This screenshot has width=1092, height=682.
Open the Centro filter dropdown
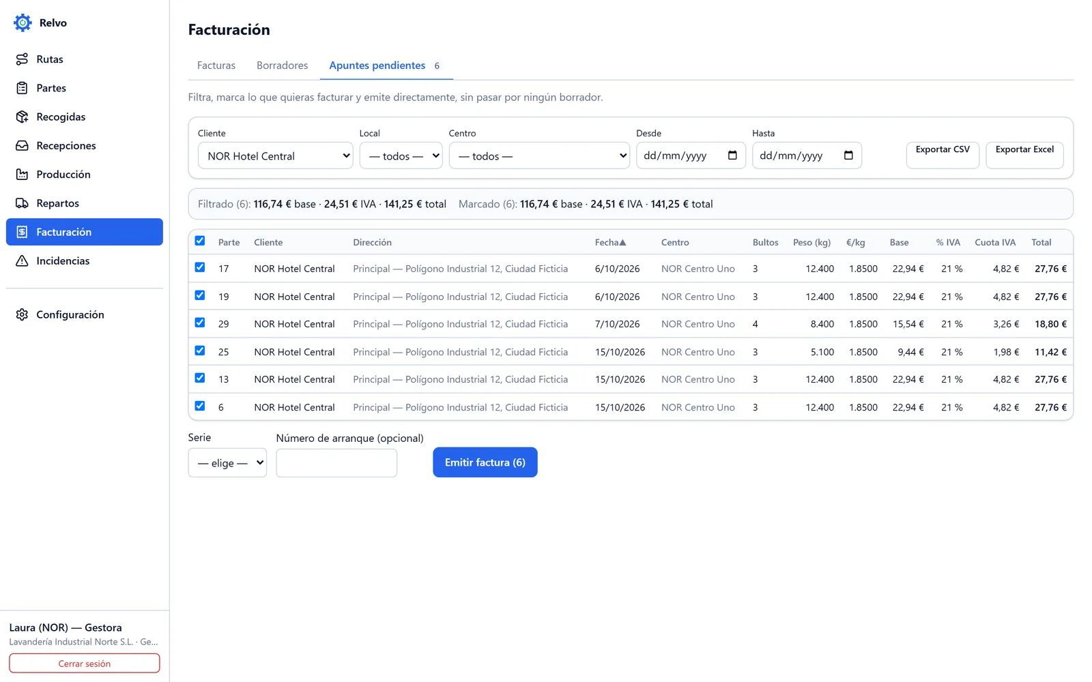pos(539,155)
